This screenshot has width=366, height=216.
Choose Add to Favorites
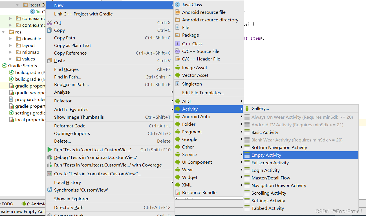coord(110,109)
